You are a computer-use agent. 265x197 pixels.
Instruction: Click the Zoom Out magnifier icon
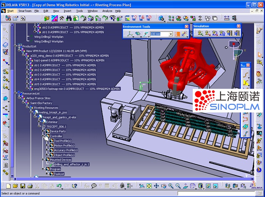pos(178,186)
